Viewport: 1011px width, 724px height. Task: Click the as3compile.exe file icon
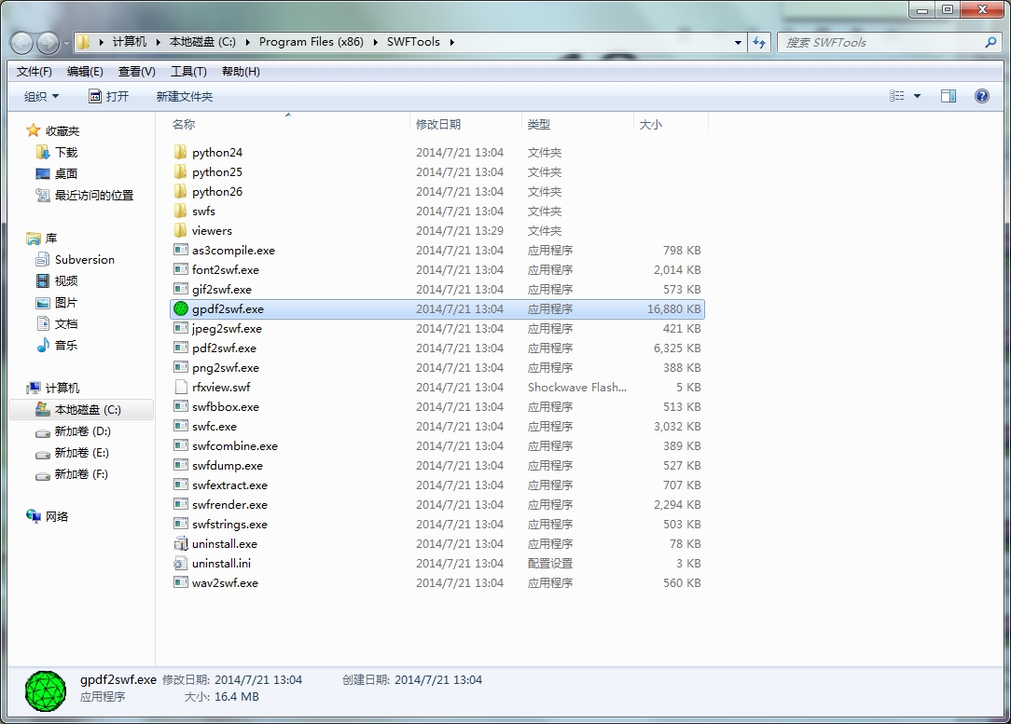point(181,250)
